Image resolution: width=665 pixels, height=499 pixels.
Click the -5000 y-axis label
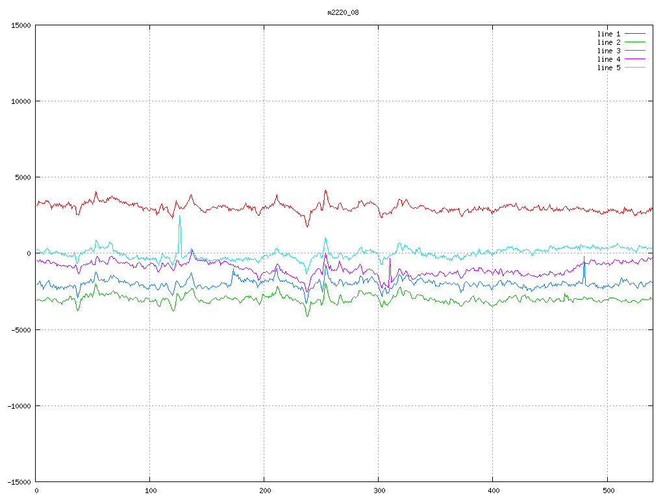[x=21, y=329]
